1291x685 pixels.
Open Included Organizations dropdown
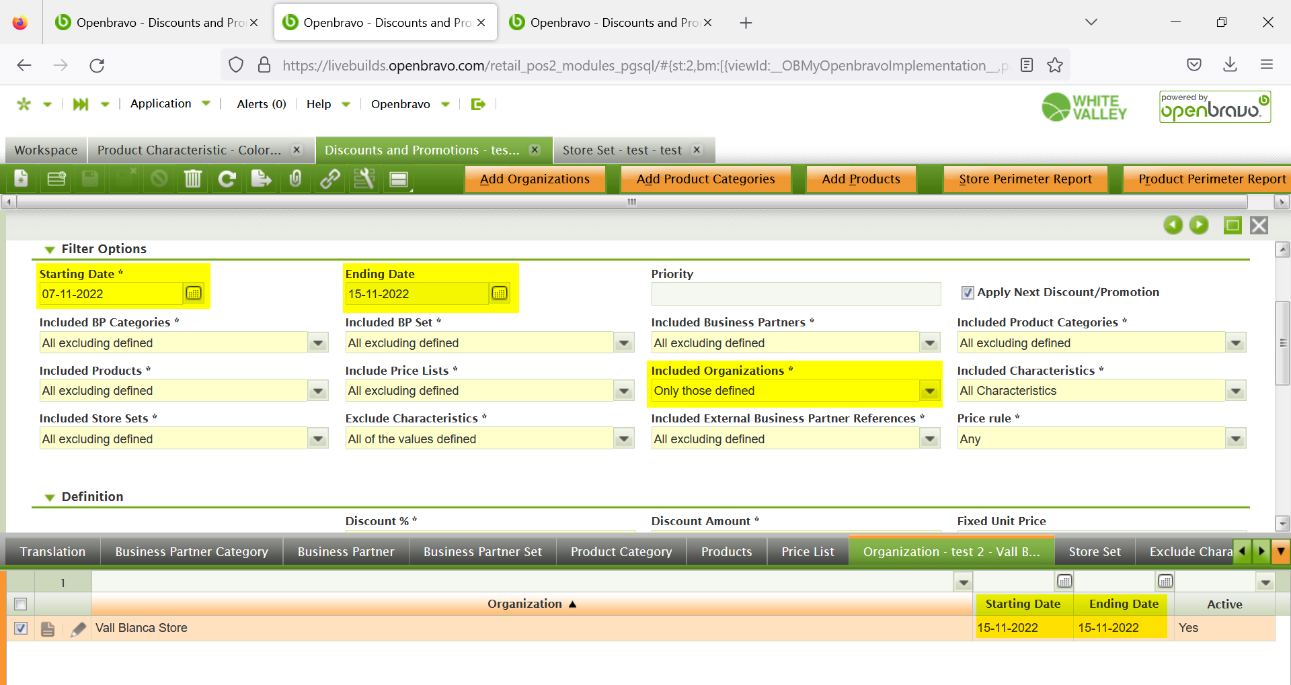click(929, 391)
